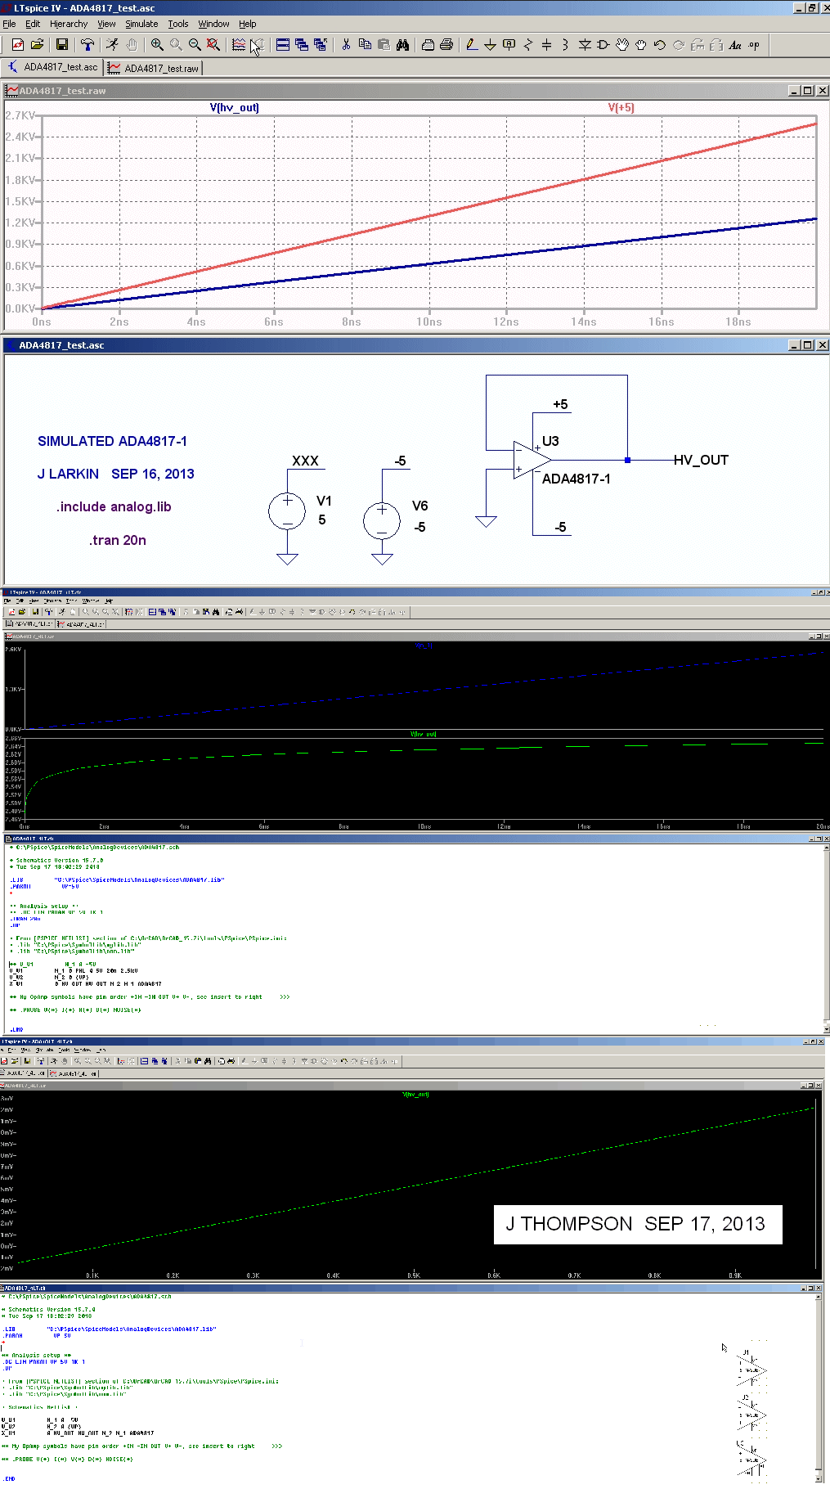Click the Copy icon in toolbar

(365, 45)
